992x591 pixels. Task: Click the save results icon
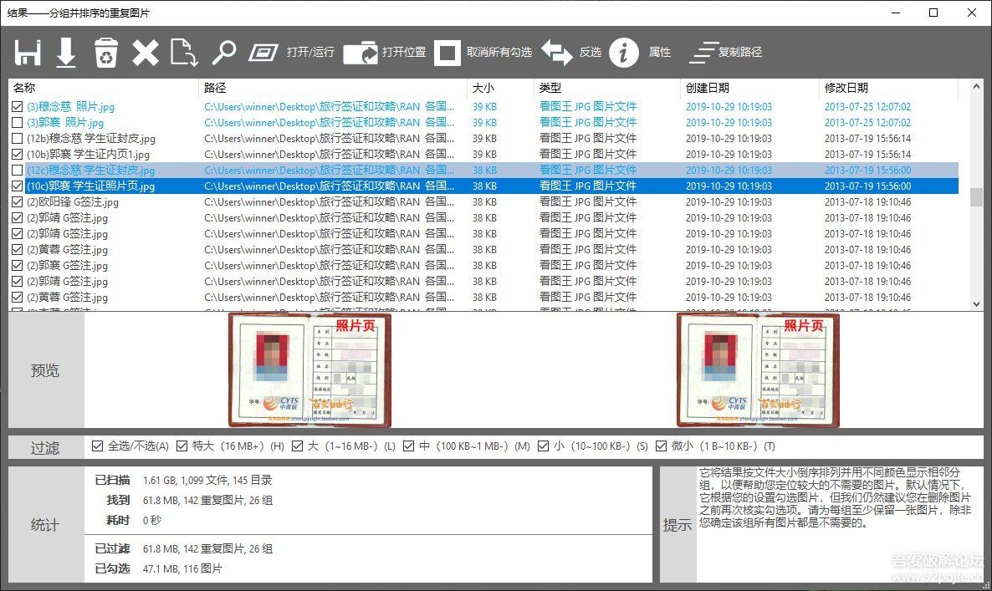coord(28,52)
